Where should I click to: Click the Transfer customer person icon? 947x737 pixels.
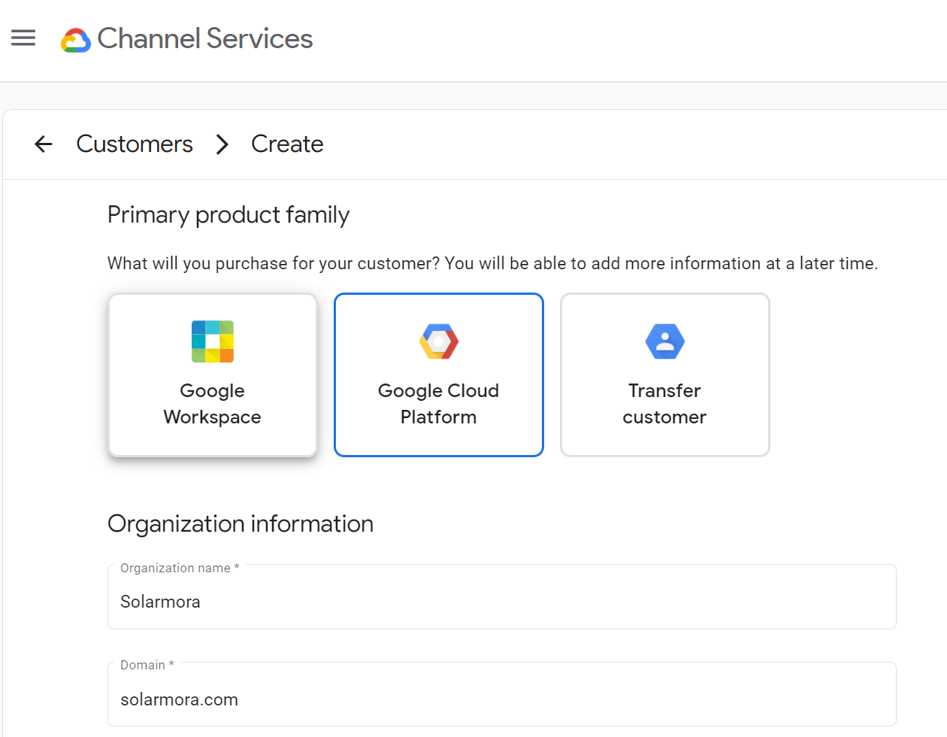coord(665,341)
